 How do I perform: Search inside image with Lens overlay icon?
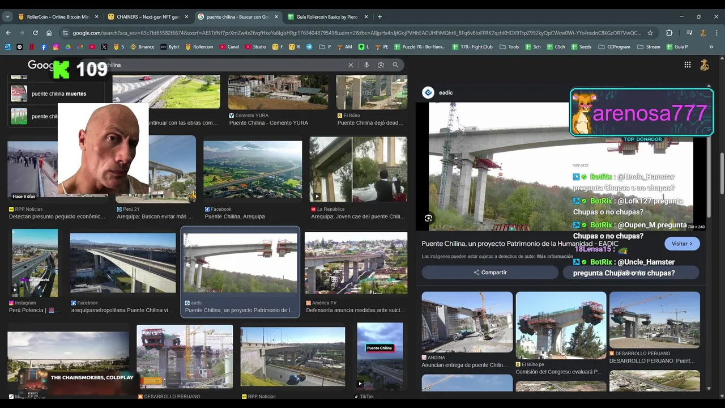(428, 218)
